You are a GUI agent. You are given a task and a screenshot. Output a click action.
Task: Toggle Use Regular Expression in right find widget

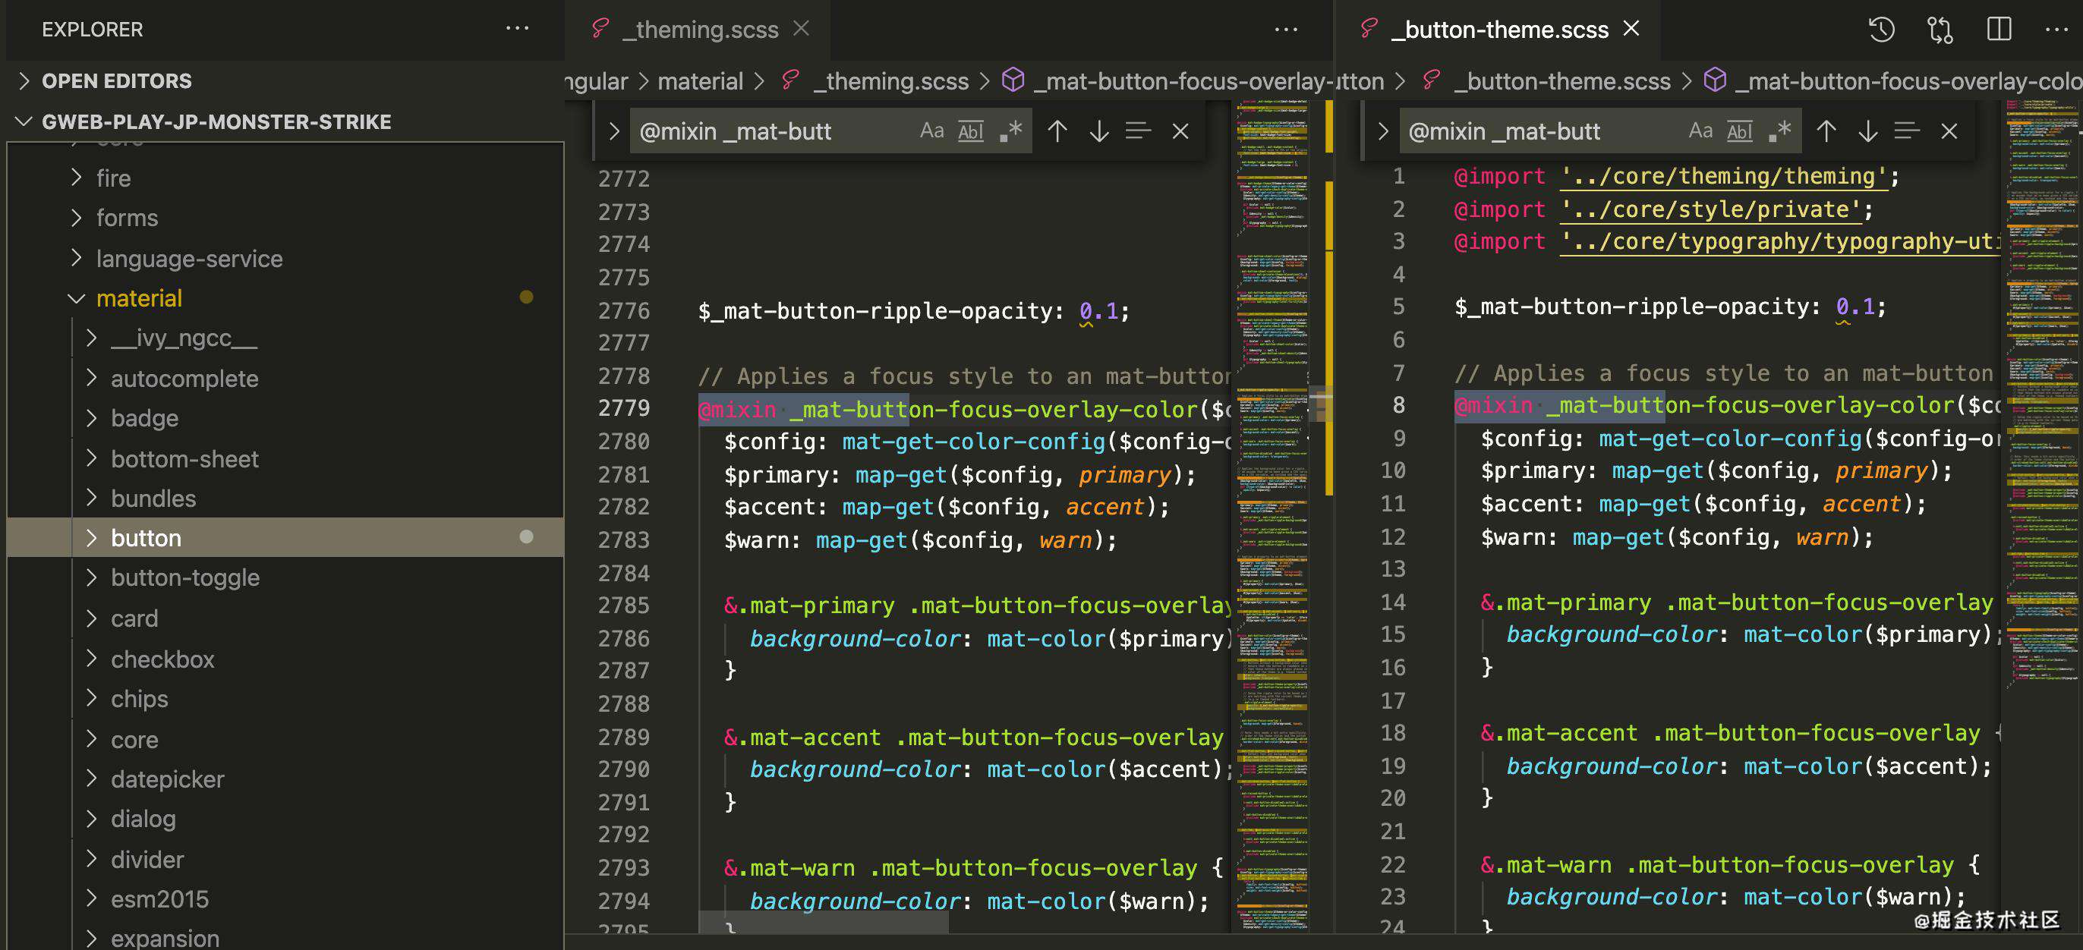[x=1779, y=131]
